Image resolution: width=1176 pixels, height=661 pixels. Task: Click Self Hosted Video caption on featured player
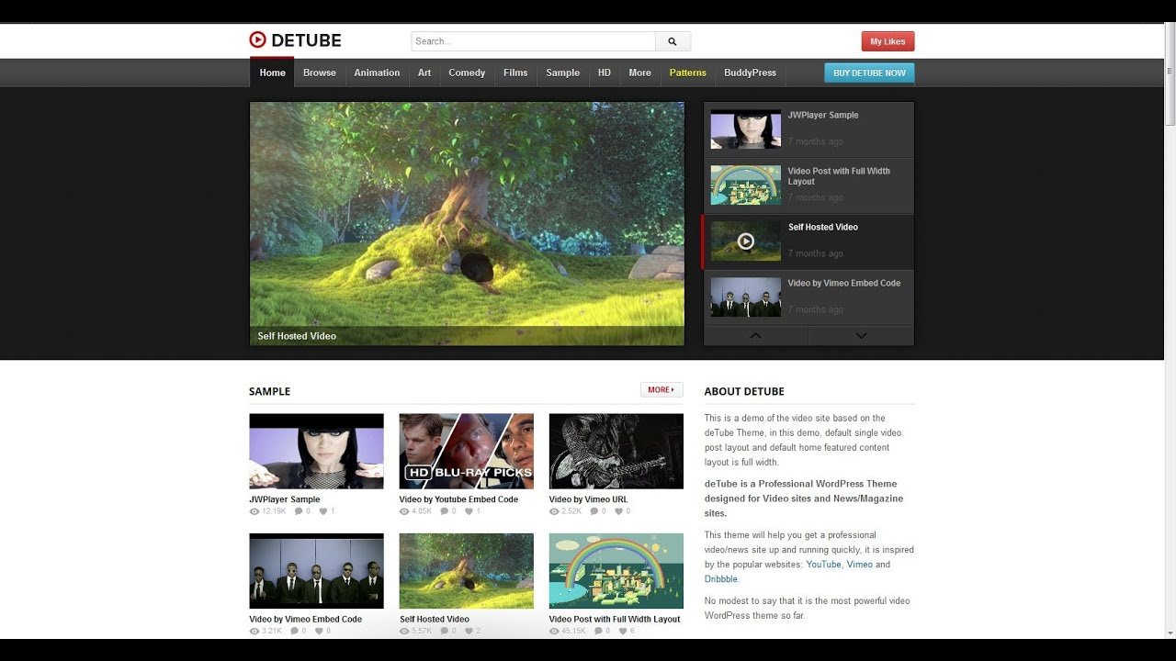pyautogui.click(x=297, y=336)
